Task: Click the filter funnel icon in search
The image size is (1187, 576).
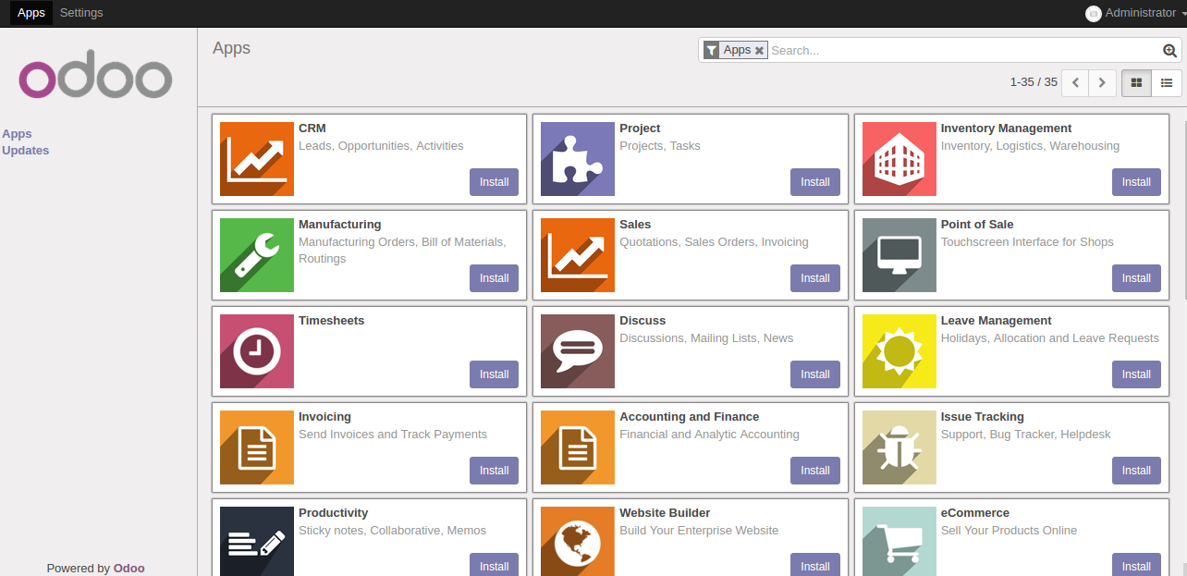Action: tap(711, 51)
